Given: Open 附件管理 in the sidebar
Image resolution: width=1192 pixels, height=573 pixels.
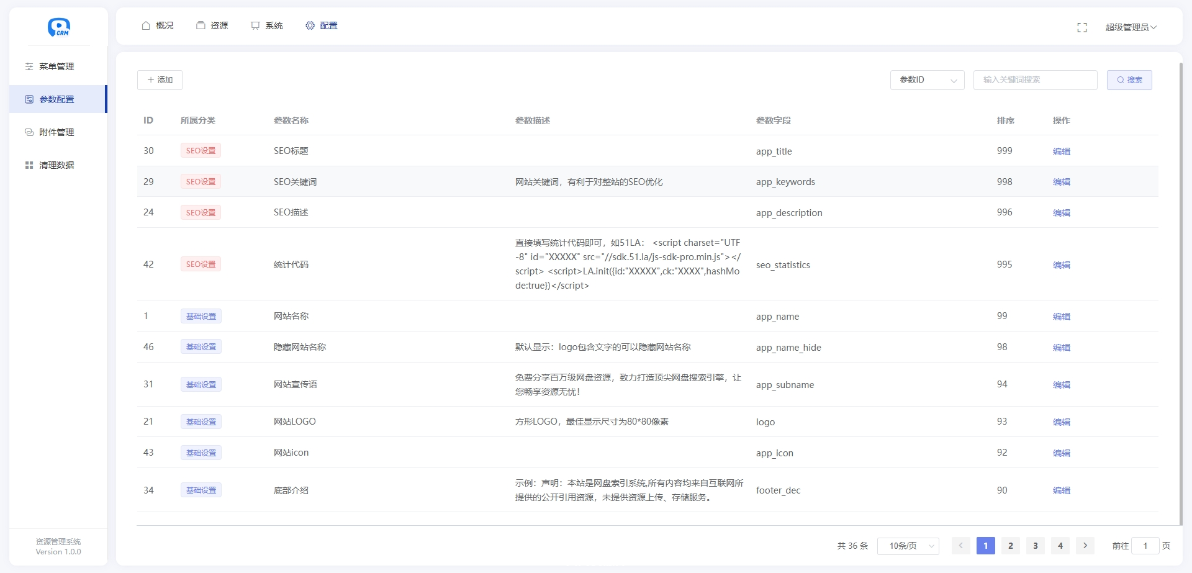Looking at the screenshot, I should click(58, 132).
